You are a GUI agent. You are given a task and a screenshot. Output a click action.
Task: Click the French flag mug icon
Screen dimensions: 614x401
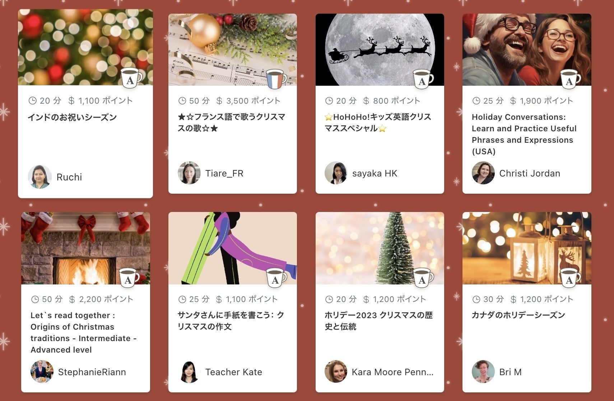click(276, 79)
